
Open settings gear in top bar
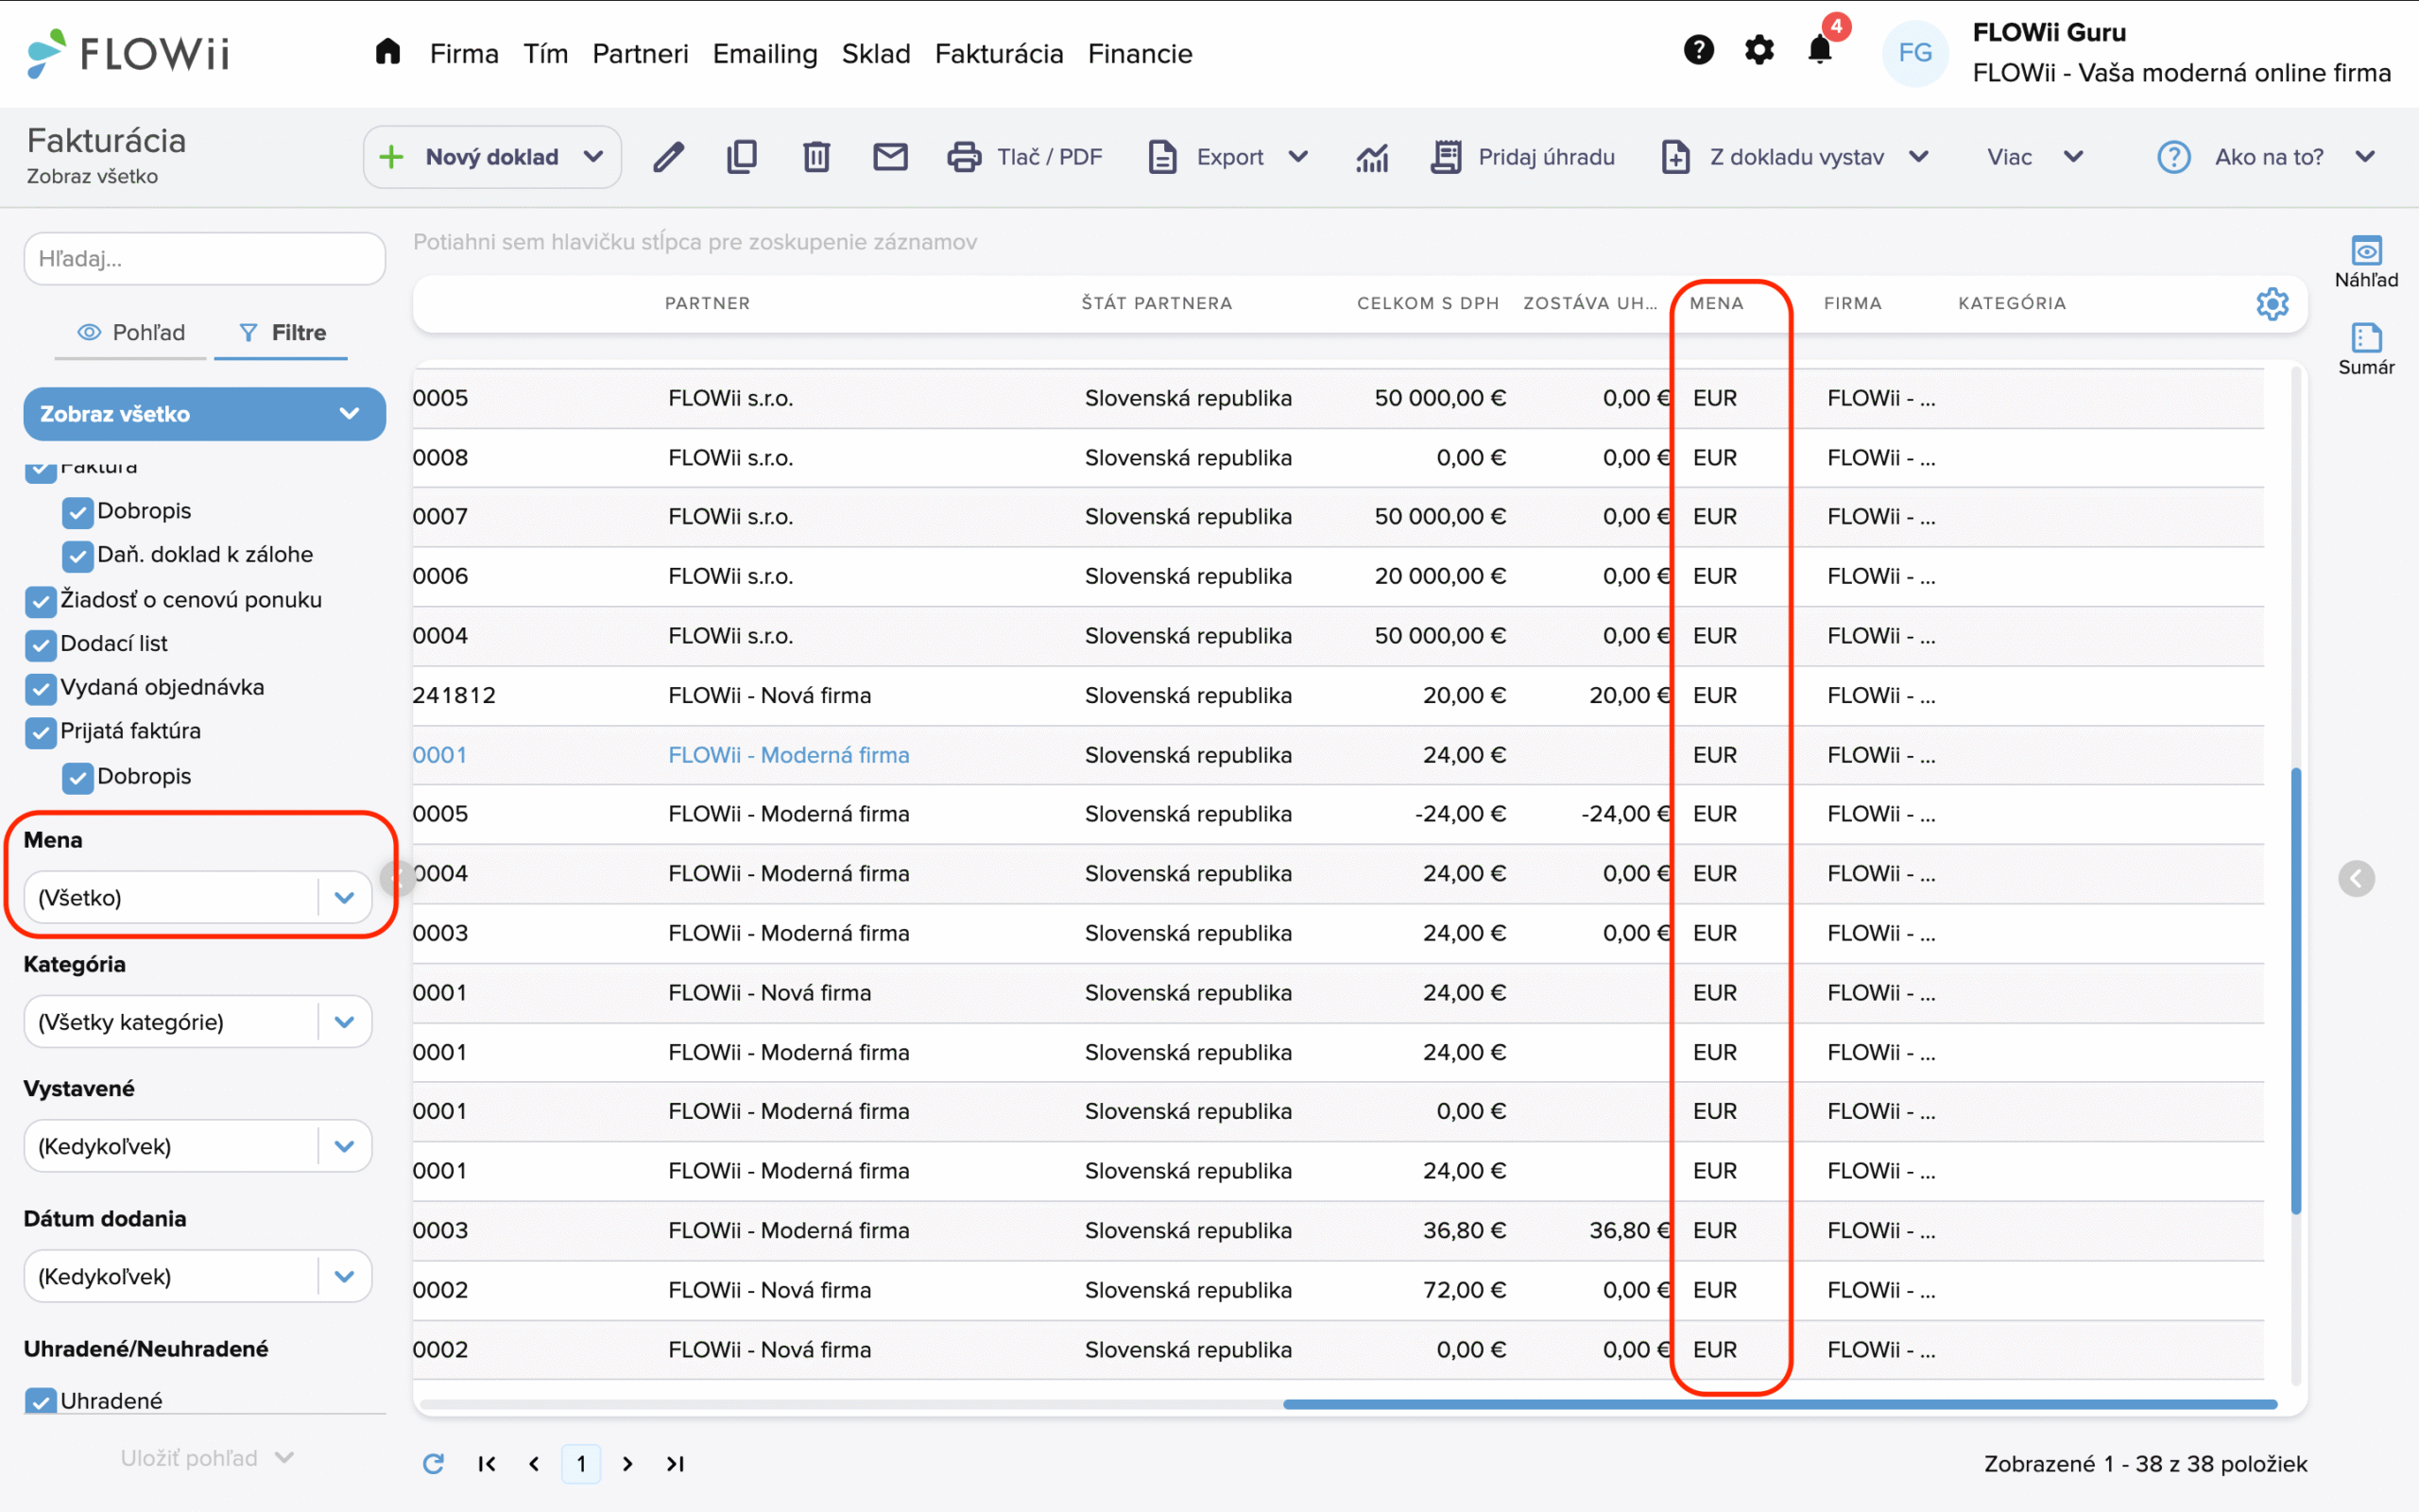[1759, 50]
